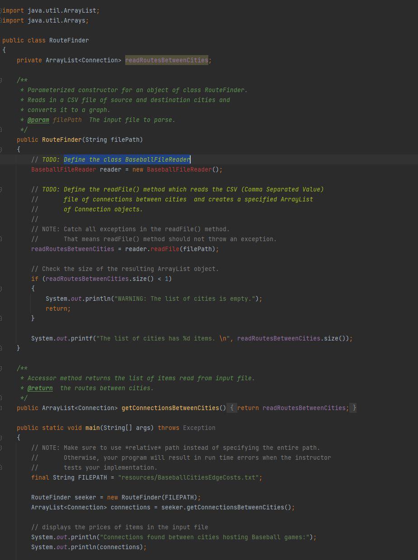Screen dimensions: 418x560
Task: Collapse the '@return' Javadoc comment block fold marker
Action: (x=1, y=368)
